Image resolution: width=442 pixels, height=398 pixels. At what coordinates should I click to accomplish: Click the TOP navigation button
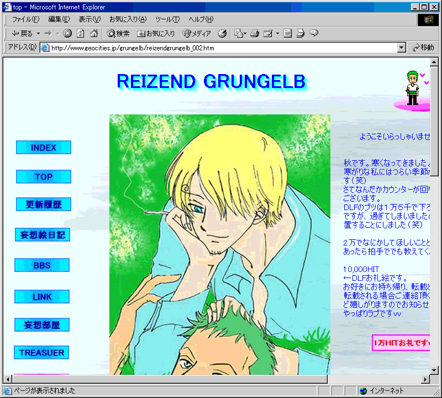point(44,176)
